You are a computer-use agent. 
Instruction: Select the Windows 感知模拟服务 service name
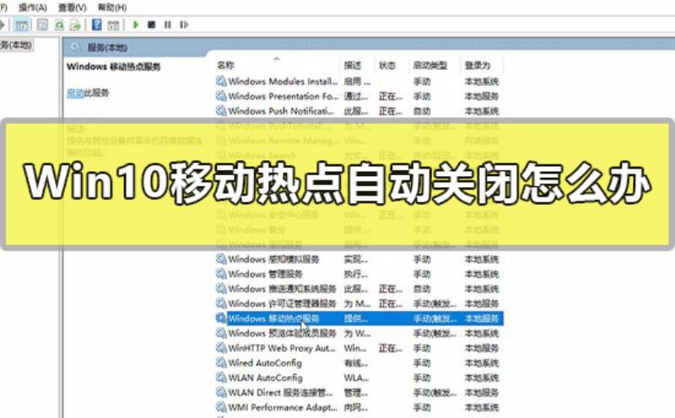273,259
